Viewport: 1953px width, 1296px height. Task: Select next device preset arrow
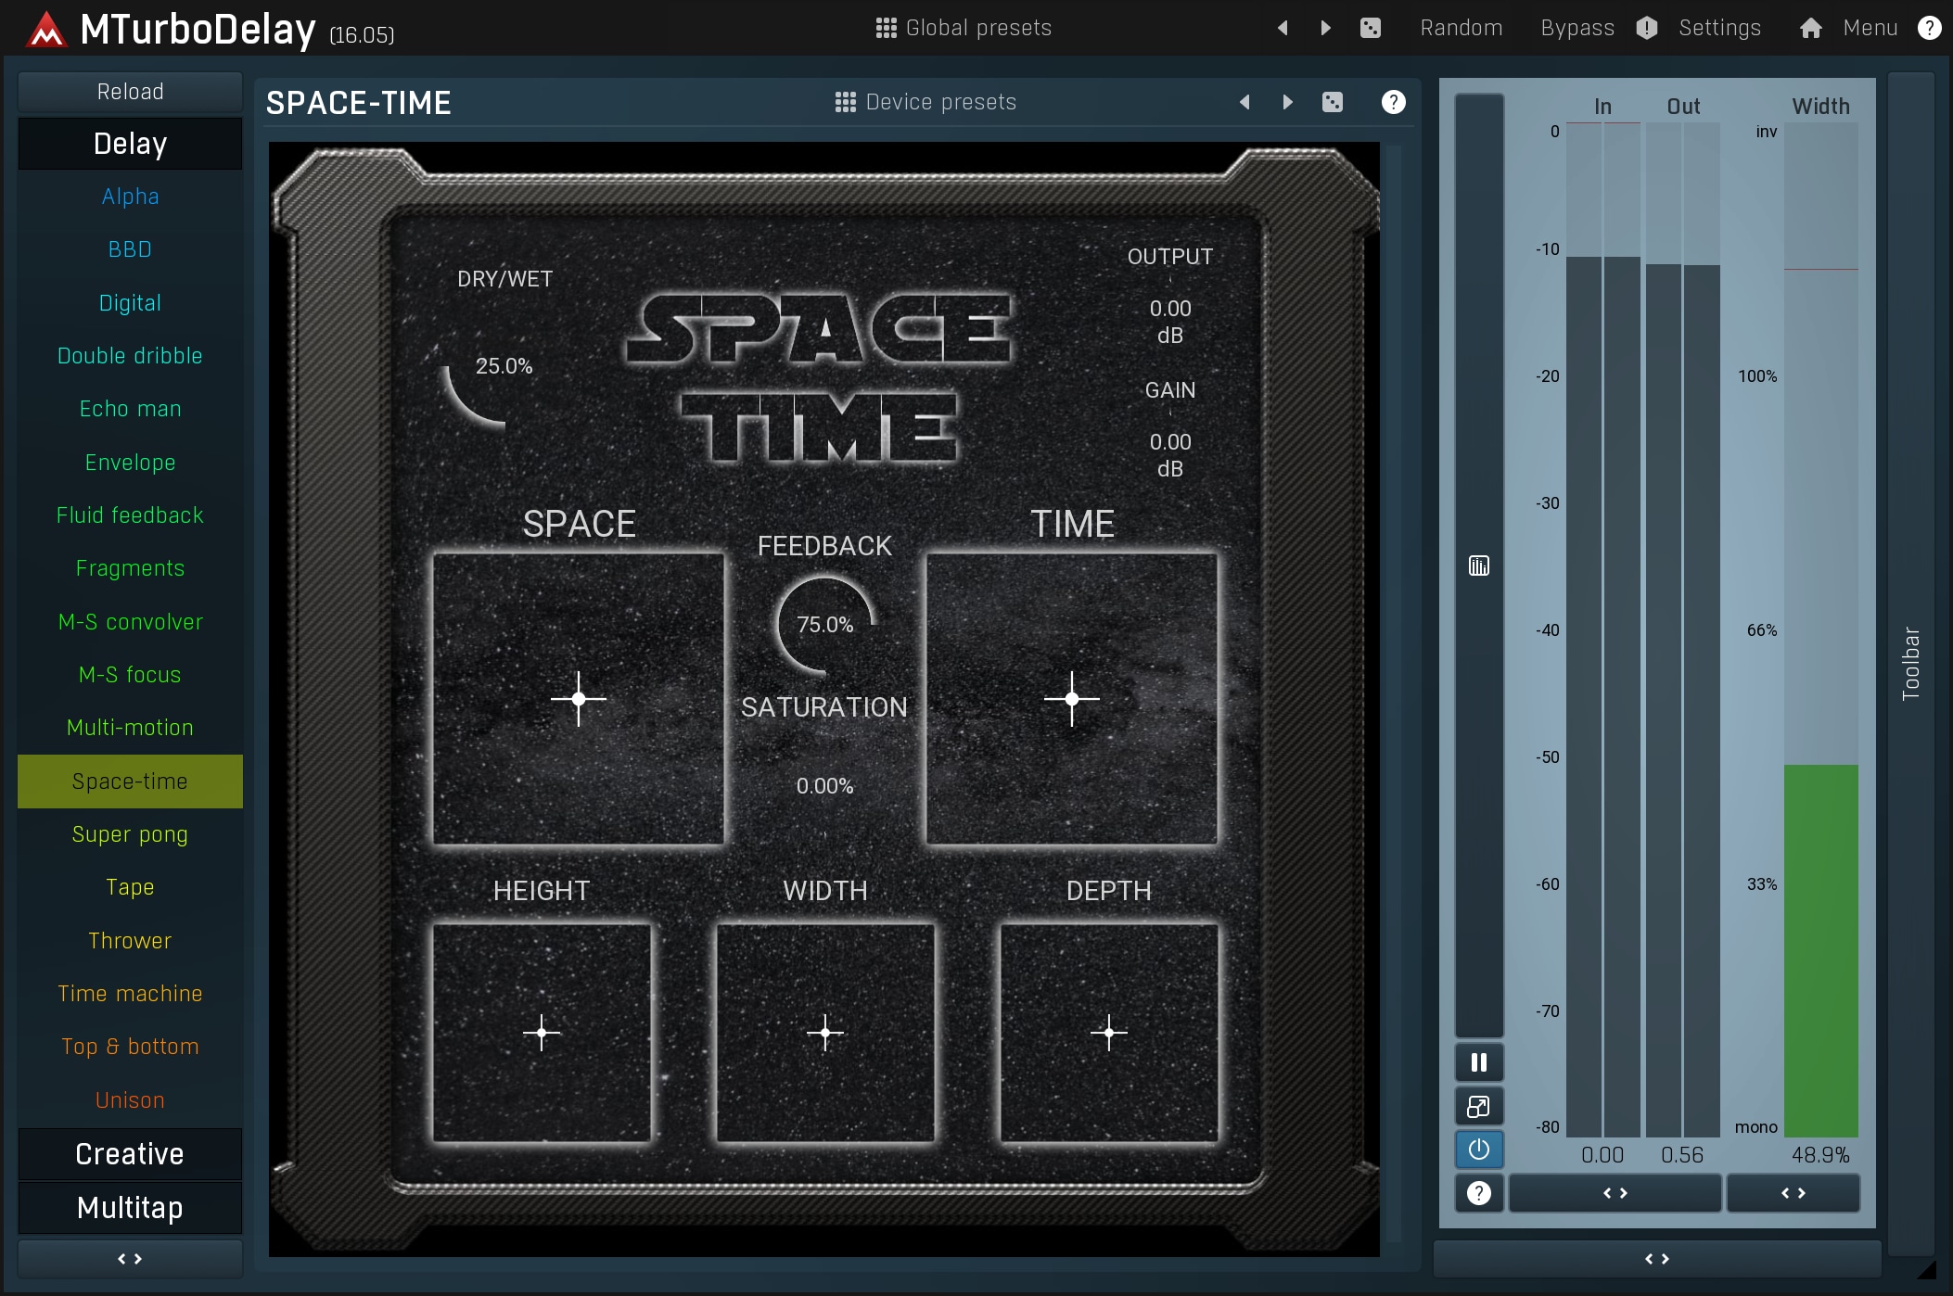(x=1287, y=102)
